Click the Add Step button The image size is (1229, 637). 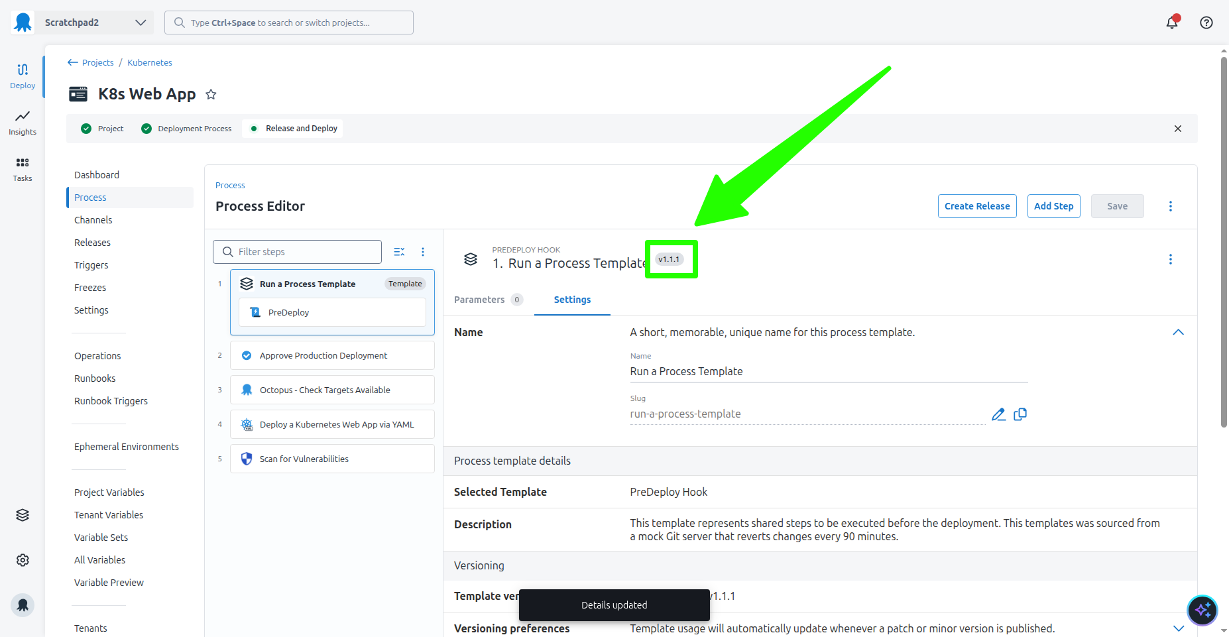[1053, 206]
